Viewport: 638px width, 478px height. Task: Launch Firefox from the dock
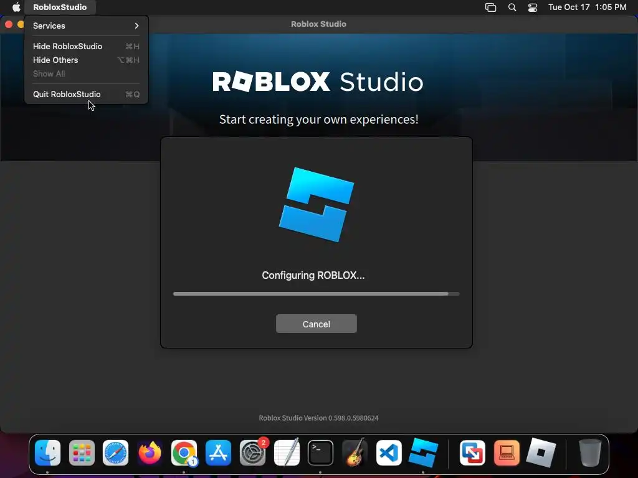point(150,453)
